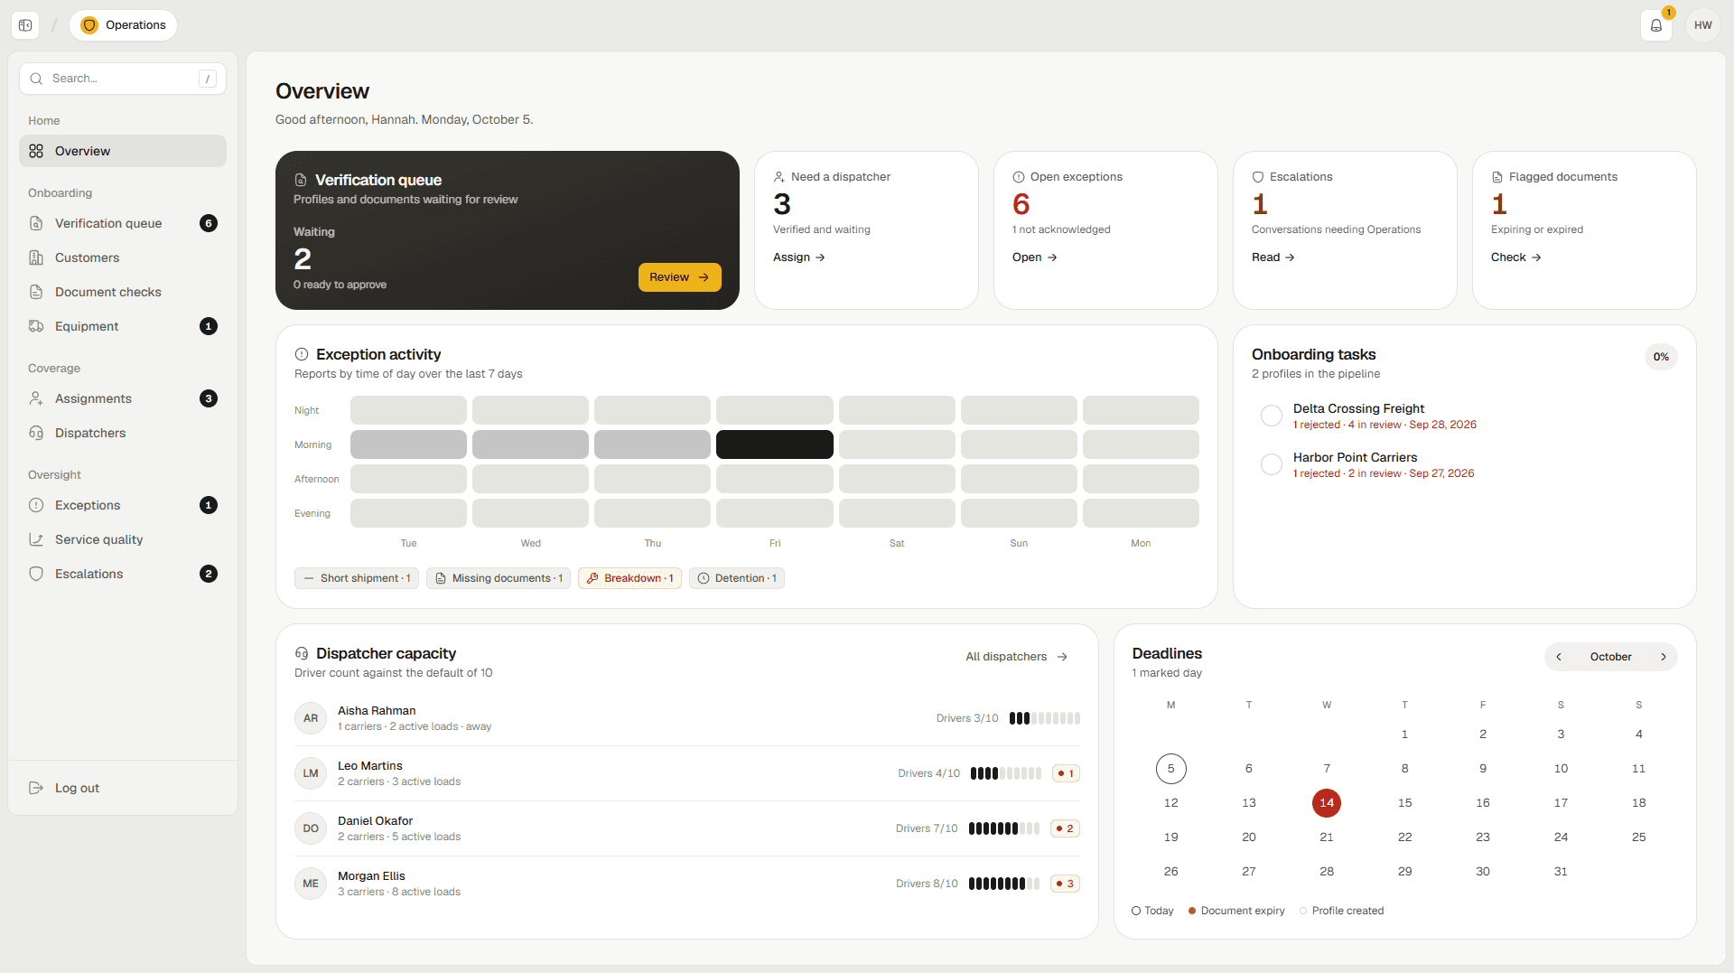Go to previous month in Deadlines
This screenshot has height=973, width=1734.
(1559, 657)
